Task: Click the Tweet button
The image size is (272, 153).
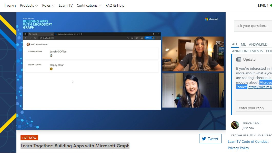Action: coord(210,139)
